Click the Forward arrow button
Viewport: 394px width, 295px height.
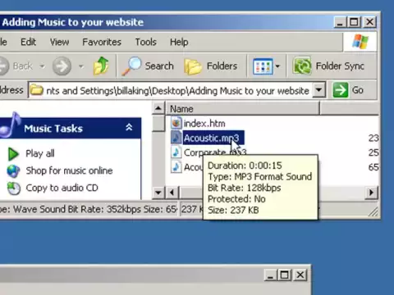coord(62,66)
